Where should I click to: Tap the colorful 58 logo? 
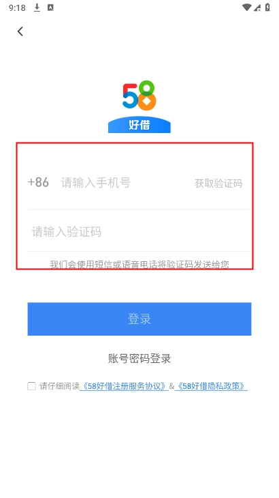(139, 96)
